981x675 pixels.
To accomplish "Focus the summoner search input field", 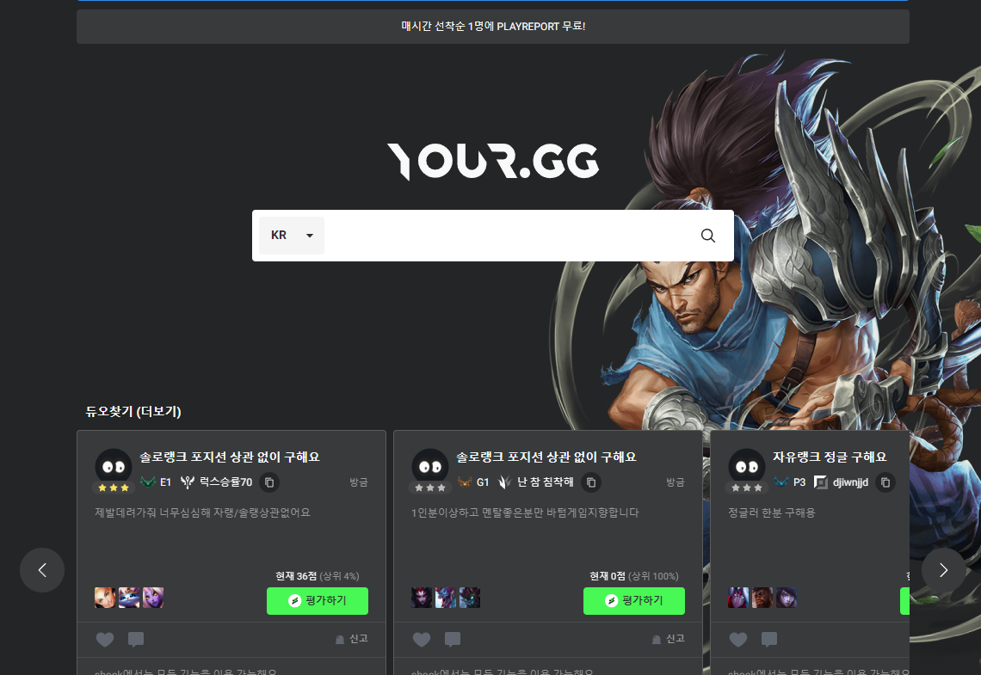I will tap(508, 236).
